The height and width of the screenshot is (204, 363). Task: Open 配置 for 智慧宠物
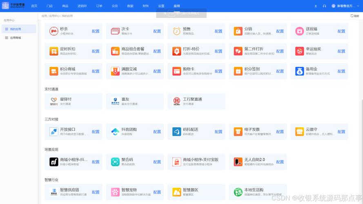pos(157,192)
